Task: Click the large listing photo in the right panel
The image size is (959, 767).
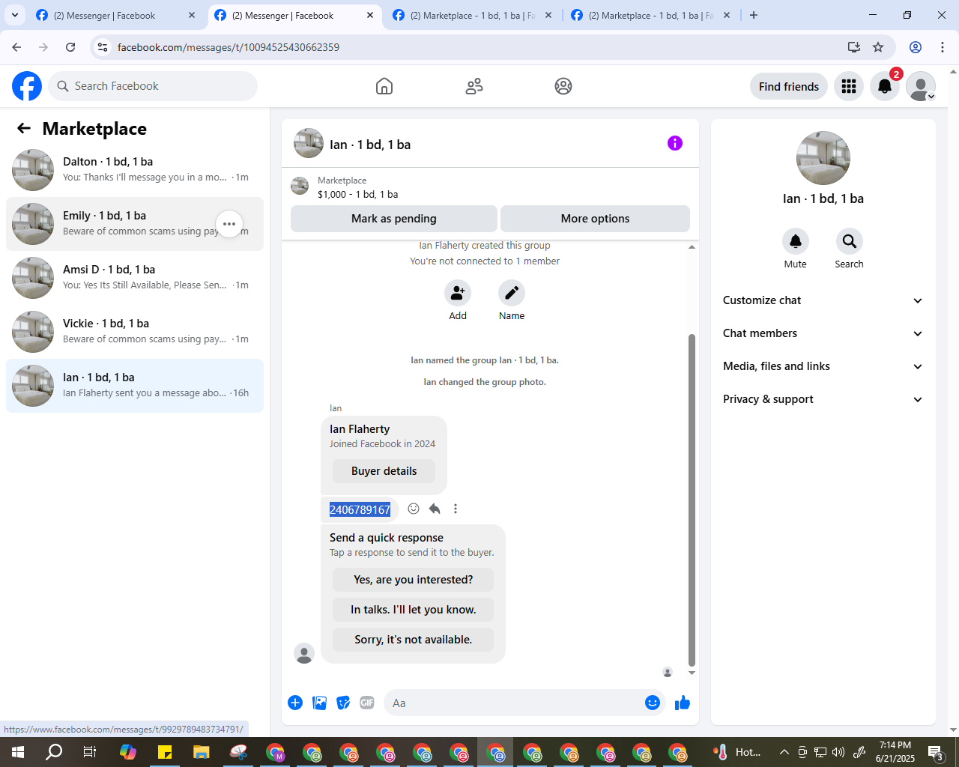Action: click(x=823, y=158)
